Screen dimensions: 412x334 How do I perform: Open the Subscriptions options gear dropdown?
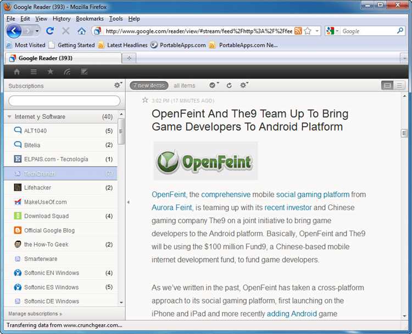[118, 86]
